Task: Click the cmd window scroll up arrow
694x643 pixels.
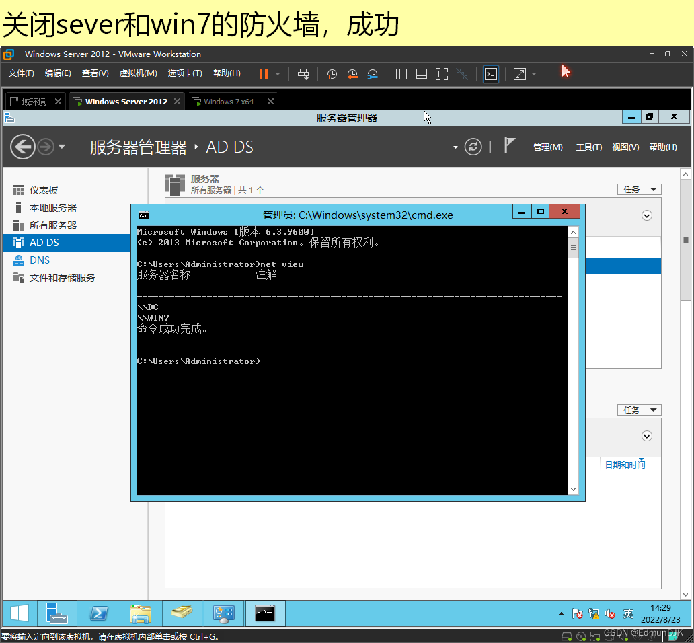Action: (x=573, y=232)
